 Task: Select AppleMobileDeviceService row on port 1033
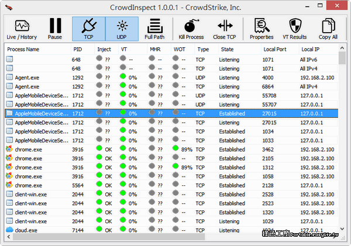coord(171,140)
